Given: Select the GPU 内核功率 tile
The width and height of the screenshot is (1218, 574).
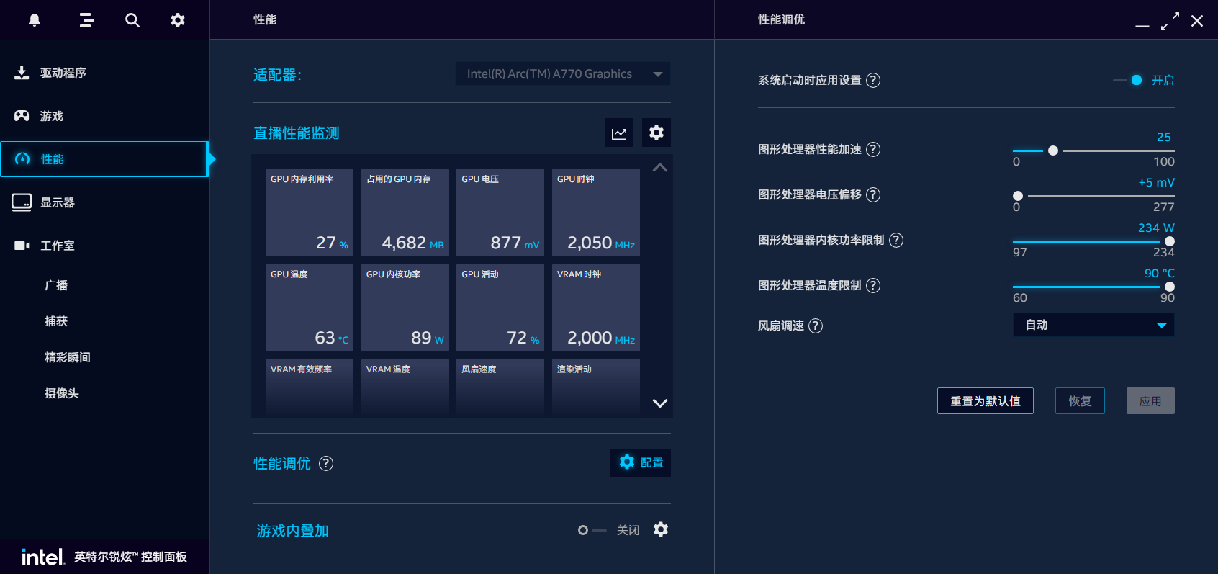Looking at the screenshot, I should (405, 308).
